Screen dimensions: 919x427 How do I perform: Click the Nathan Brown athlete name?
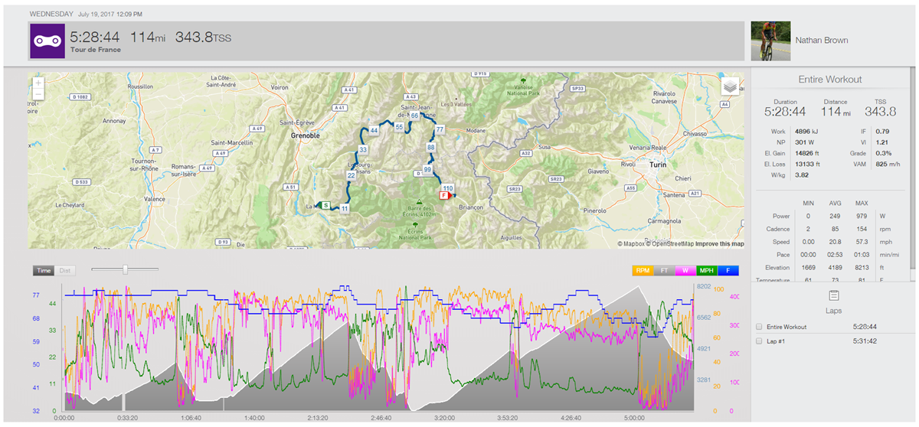click(822, 41)
